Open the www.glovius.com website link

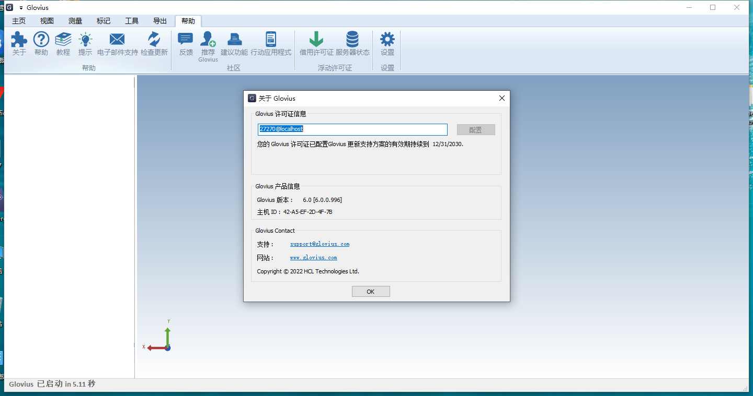pyautogui.click(x=313, y=258)
